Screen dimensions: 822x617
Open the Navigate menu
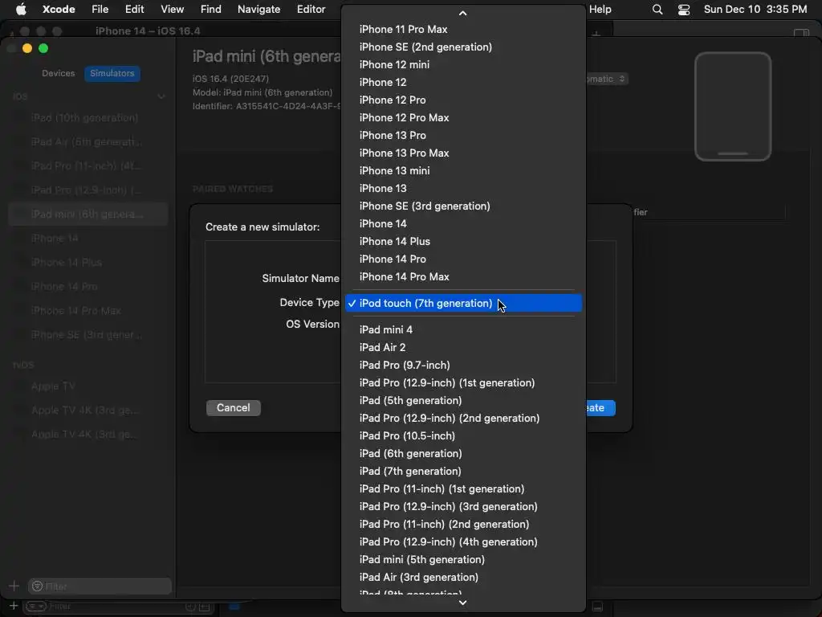pos(259,10)
